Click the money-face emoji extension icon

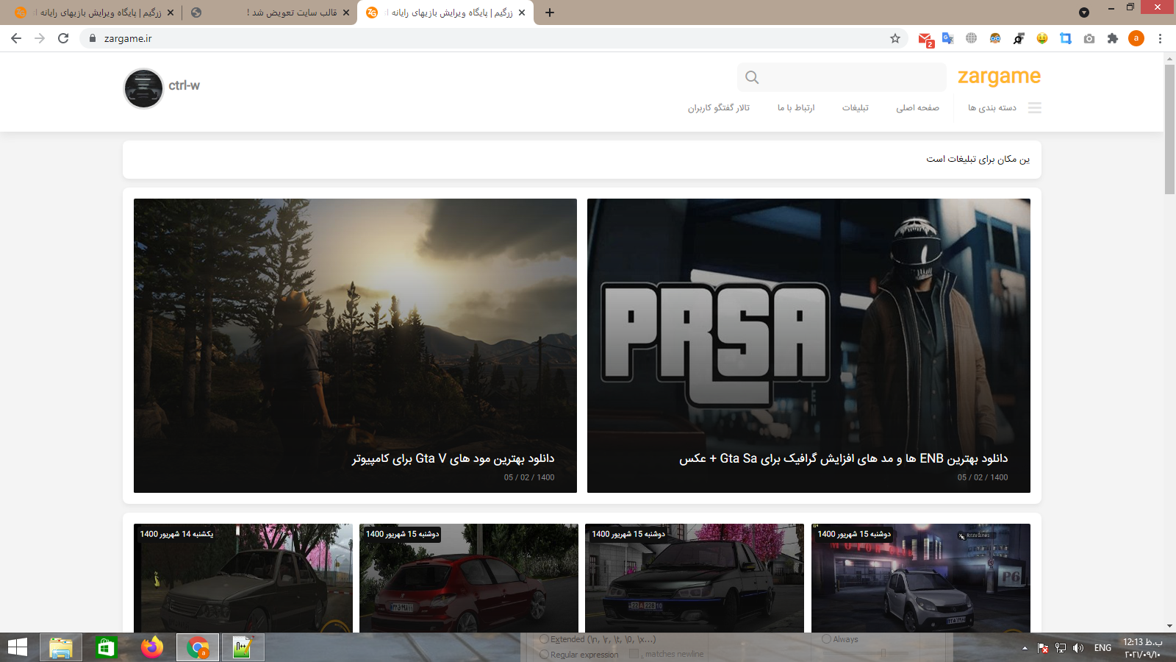pyautogui.click(x=1042, y=38)
